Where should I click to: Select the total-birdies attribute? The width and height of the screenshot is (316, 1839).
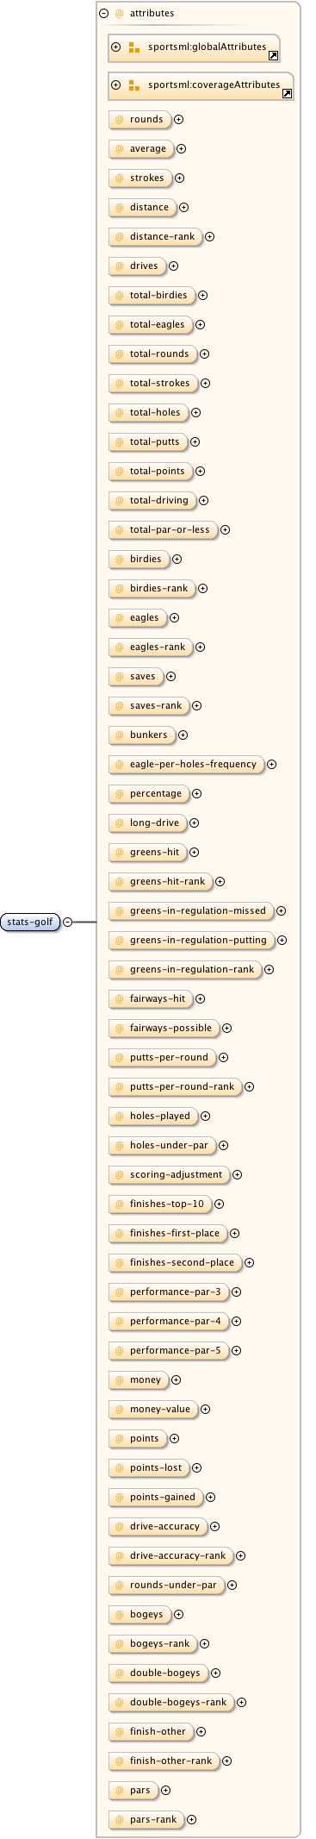[152, 296]
